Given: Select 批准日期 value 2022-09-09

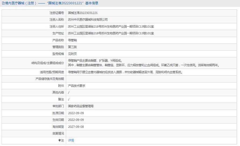Looking at the screenshot, I should 76,113.
